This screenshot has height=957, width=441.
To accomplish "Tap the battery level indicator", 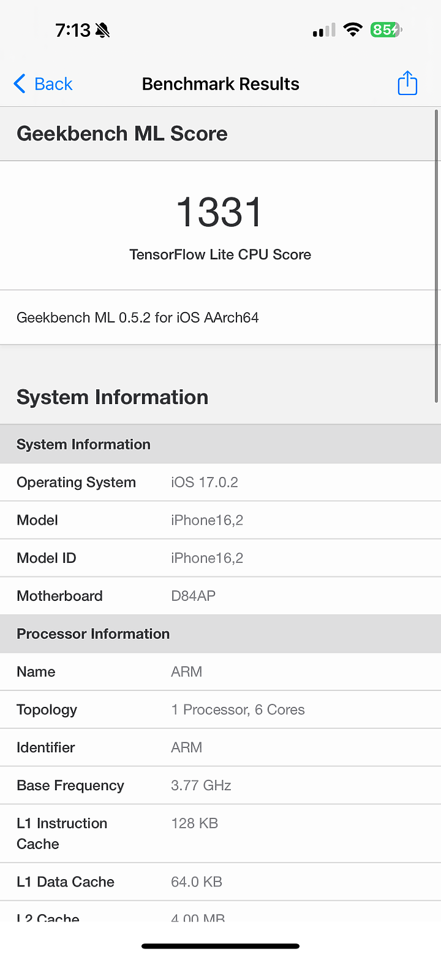I will (385, 29).
